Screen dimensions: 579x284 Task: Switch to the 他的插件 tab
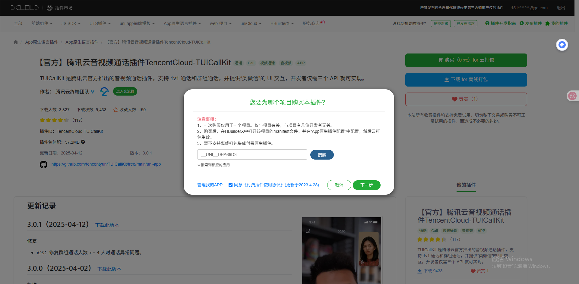pos(466,185)
